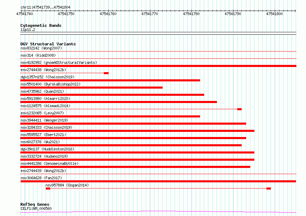Click the nsv3064628 (Fan2017) label

click(41, 178)
